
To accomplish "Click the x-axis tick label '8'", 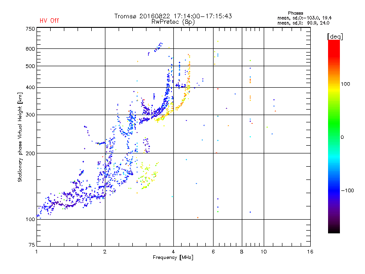I will 242,252.
